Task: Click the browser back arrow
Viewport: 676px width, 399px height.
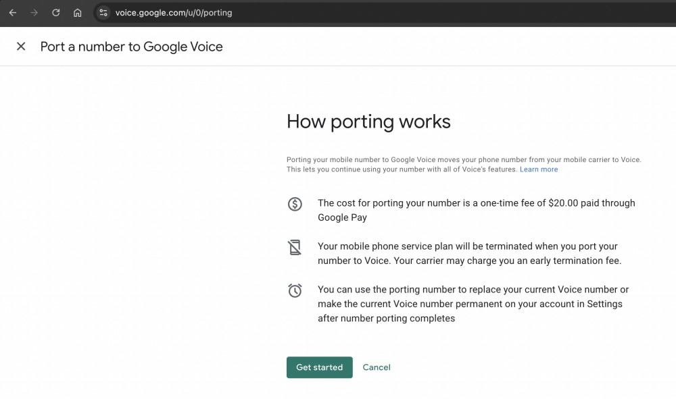Action: (12, 12)
